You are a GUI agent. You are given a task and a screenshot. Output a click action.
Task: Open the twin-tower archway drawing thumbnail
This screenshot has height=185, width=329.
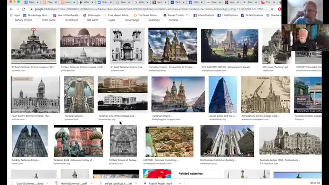tap(127, 45)
